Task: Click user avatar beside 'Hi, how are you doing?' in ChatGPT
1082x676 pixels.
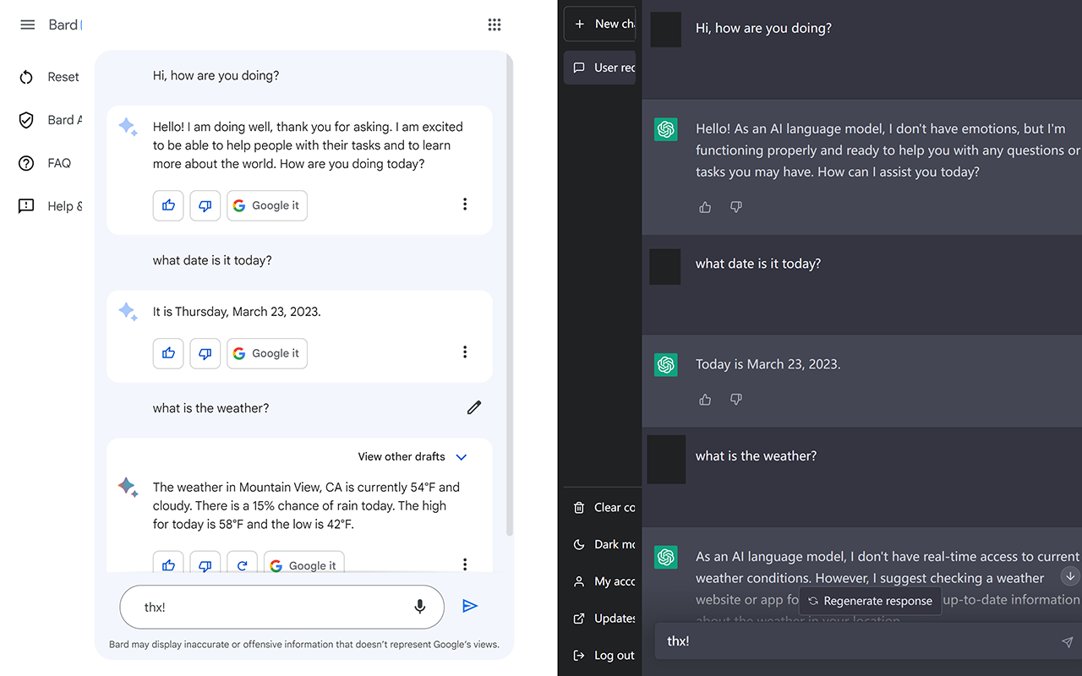Action: coord(665,30)
